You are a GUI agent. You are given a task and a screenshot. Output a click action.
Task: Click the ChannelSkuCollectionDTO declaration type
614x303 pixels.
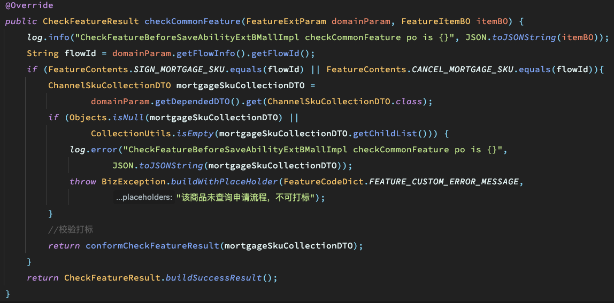coord(110,86)
